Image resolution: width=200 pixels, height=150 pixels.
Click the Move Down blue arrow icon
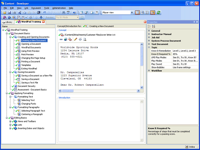click(41, 17)
